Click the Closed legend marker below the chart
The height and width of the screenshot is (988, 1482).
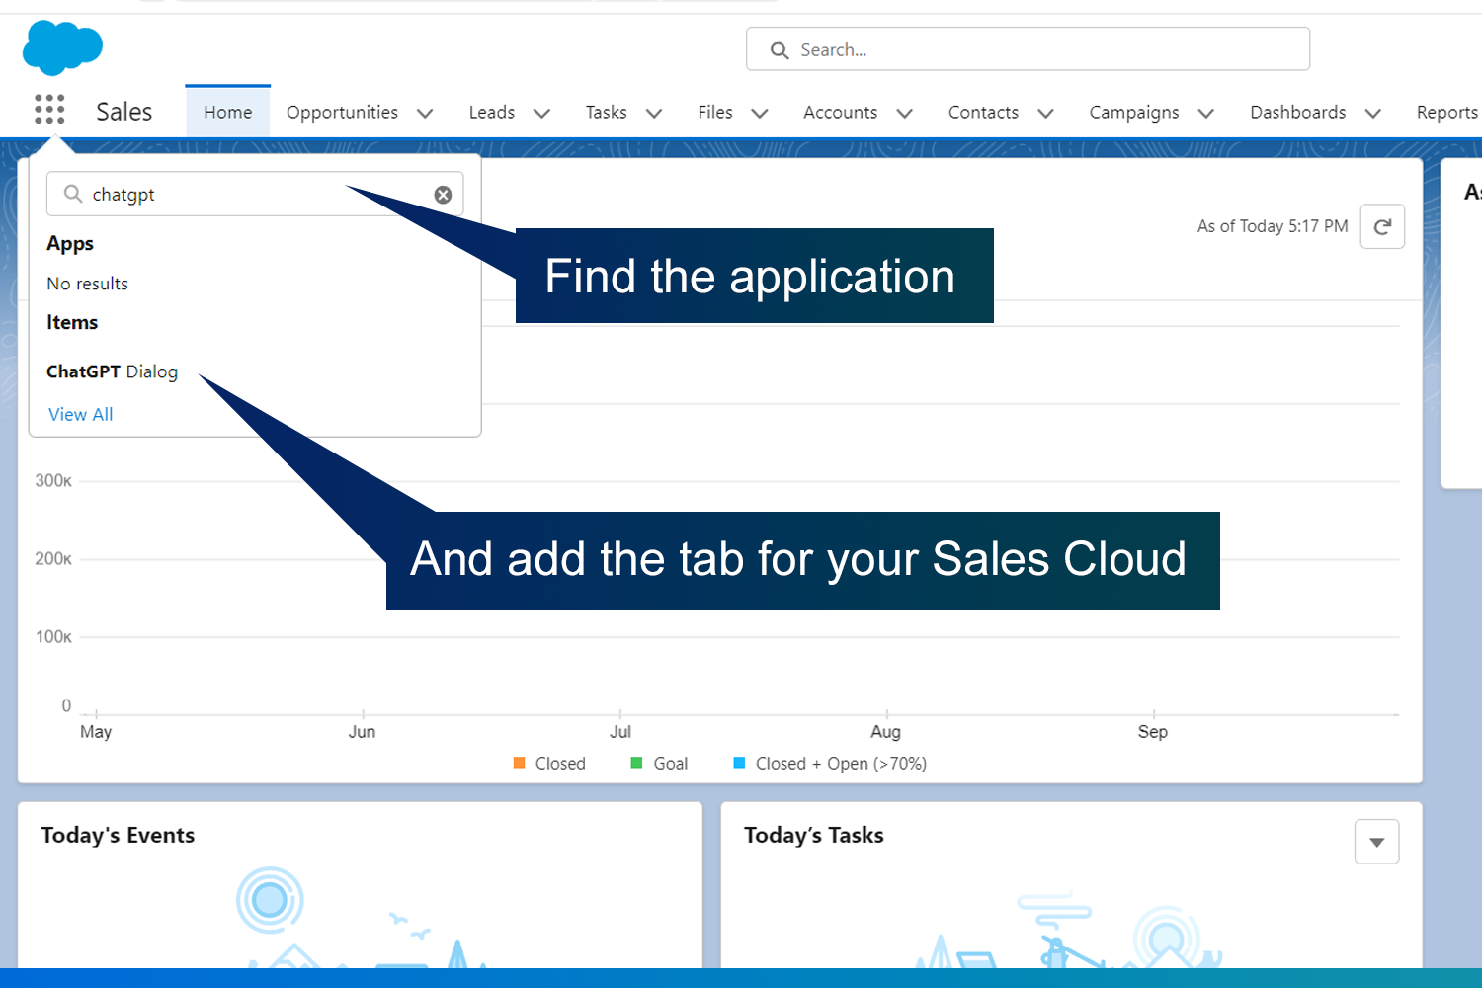tap(519, 763)
